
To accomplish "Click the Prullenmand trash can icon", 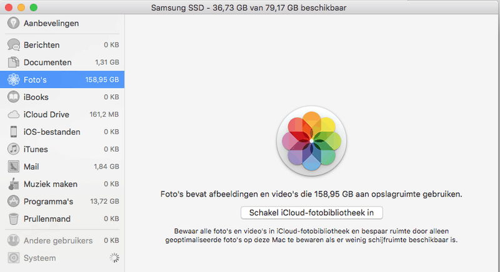I will pyautogui.click(x=13, y=219).
